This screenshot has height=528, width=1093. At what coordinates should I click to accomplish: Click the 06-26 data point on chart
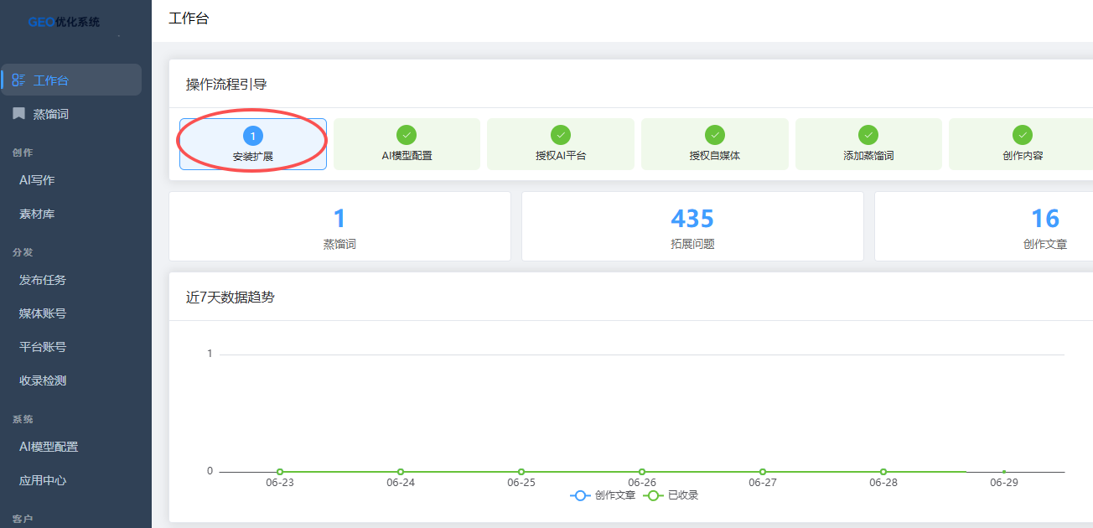[642, 472]
